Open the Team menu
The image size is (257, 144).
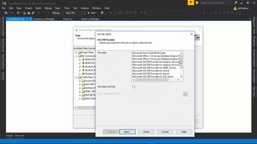click(58, 8)
